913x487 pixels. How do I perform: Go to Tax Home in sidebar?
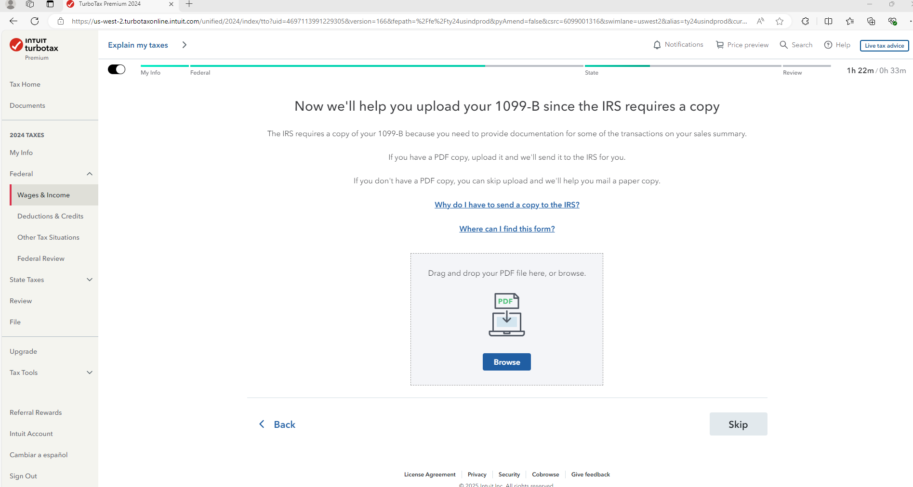tap(25, 84)
